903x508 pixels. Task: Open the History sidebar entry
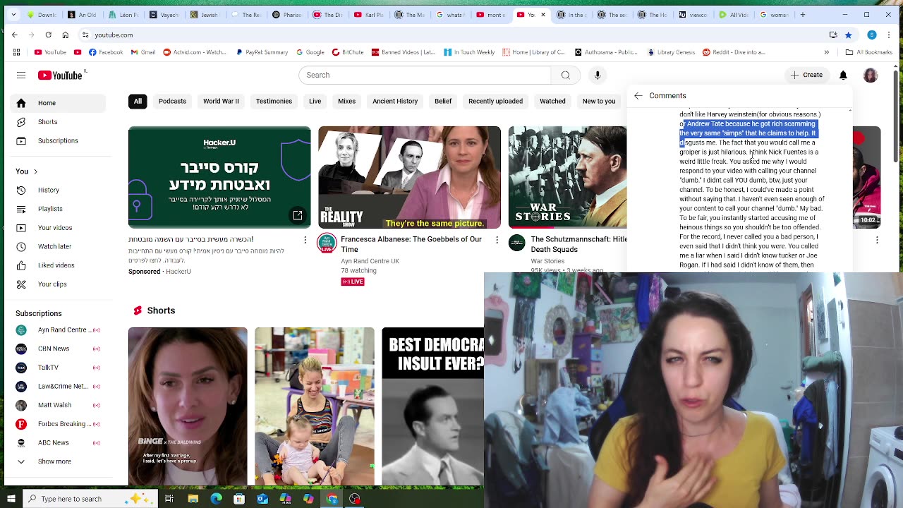click(57, 190)
